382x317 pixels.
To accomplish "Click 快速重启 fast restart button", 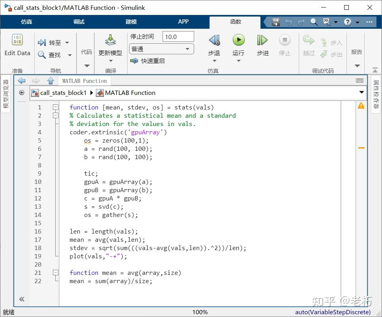I will click(x=148, y=61).
